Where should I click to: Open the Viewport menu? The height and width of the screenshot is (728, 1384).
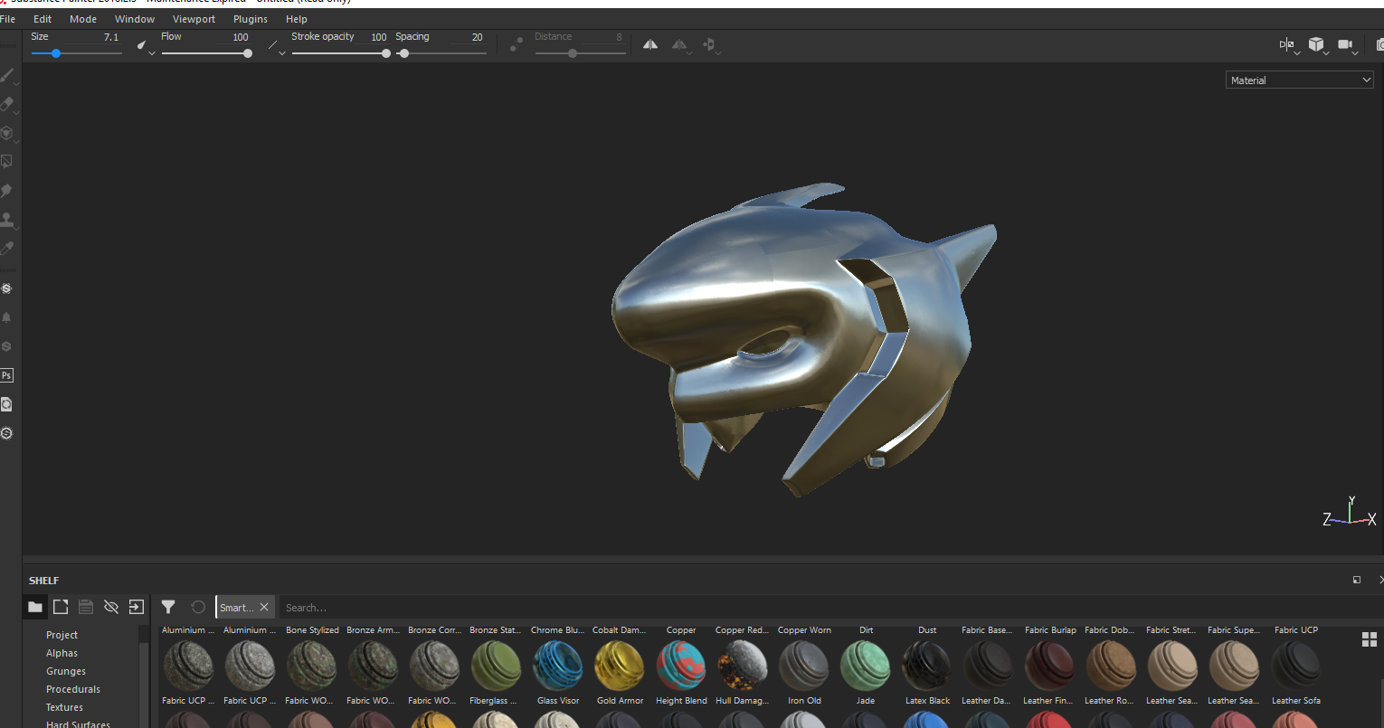pos(194,19)
